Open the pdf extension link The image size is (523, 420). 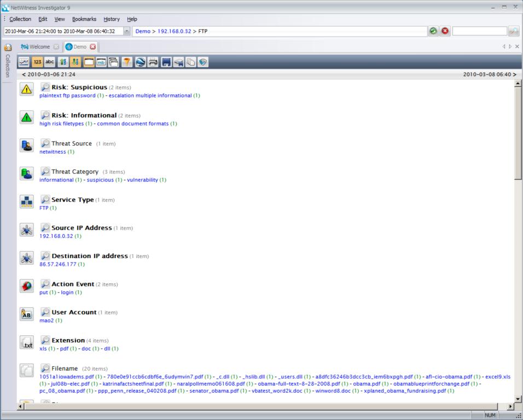point(64,349)
